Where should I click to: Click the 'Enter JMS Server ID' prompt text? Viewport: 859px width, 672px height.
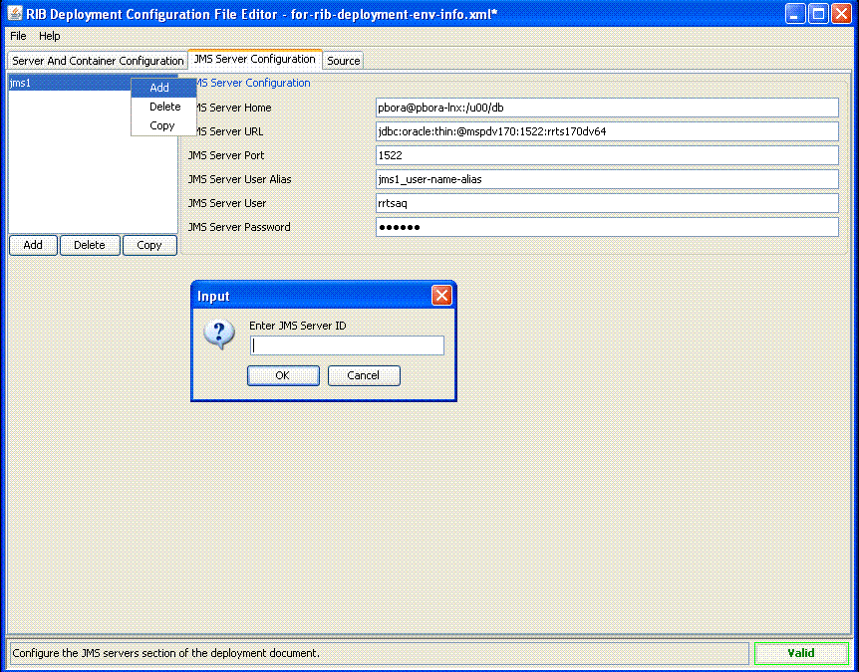click(298, 326)
